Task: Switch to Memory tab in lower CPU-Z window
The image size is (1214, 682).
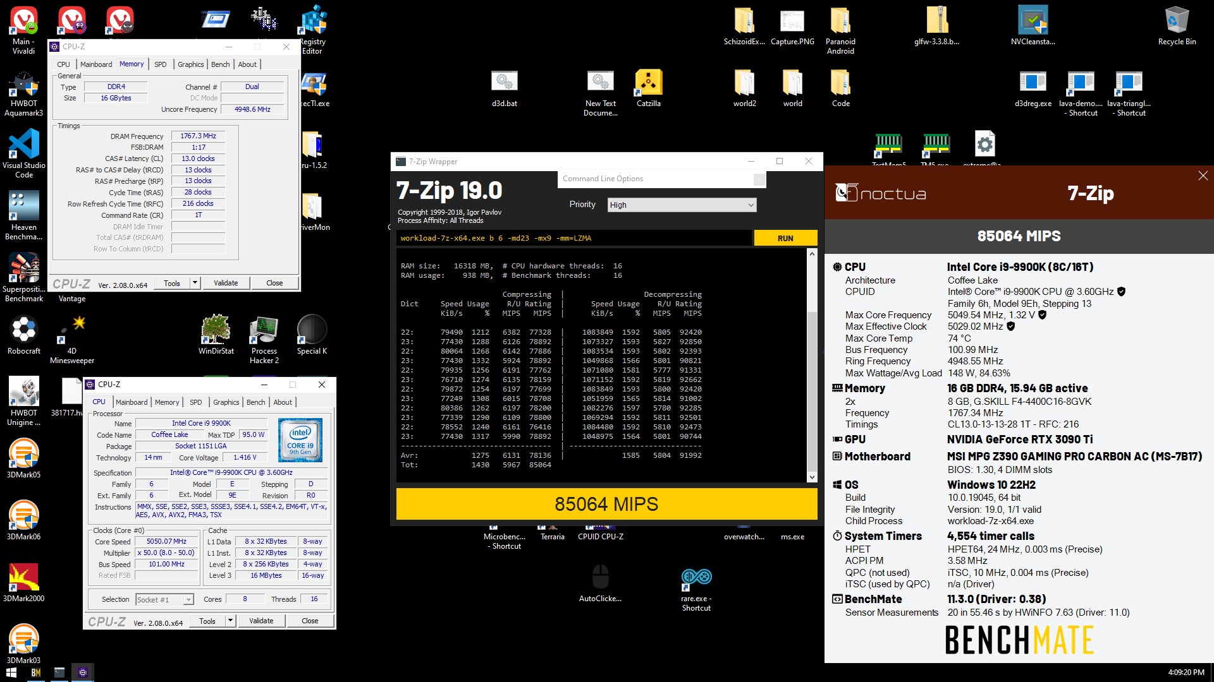Action: pos(167,402)
